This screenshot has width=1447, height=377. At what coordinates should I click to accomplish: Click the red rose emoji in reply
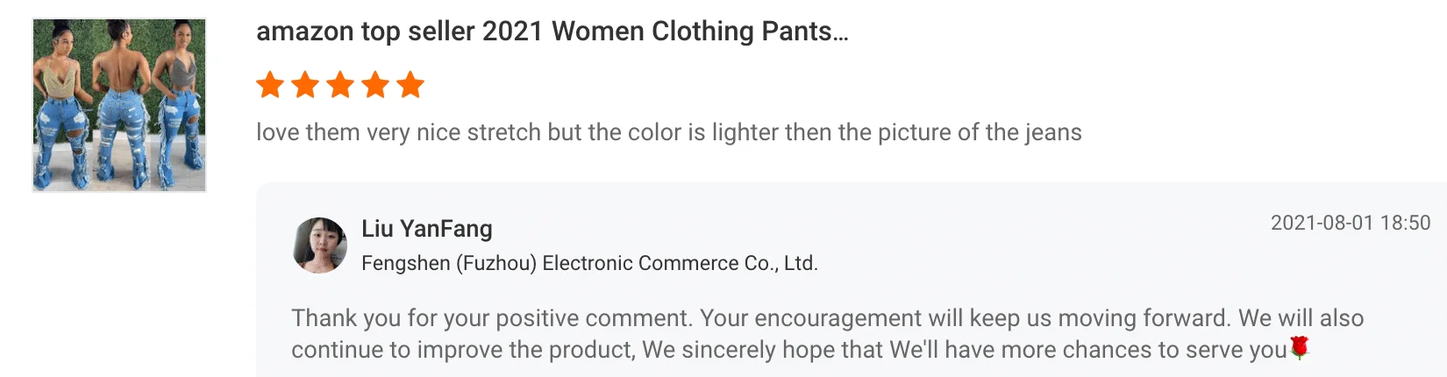coord(1300,348)
